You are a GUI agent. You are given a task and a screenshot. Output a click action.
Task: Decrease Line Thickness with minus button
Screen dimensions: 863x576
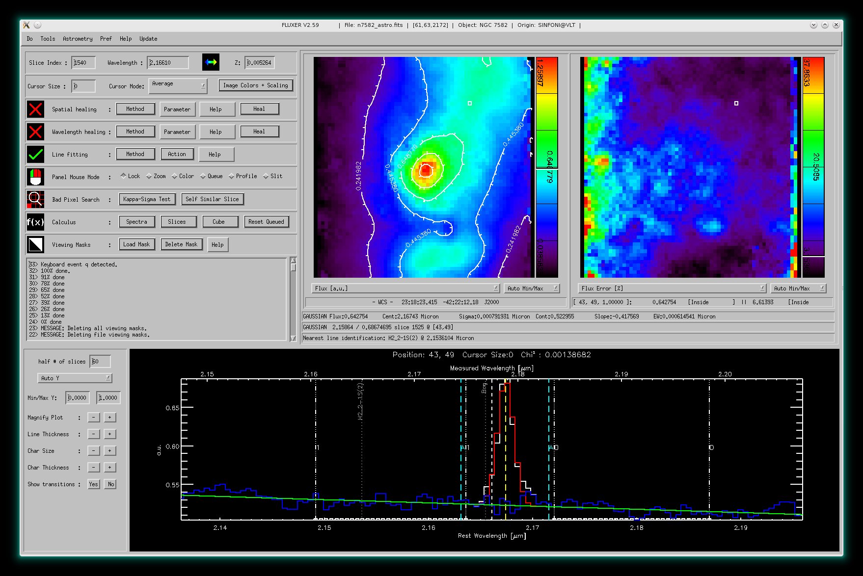pos(93,434)
